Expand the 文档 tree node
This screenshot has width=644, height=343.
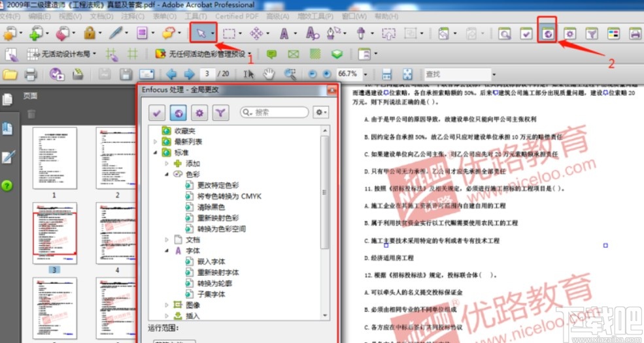[x=167, y=239]
